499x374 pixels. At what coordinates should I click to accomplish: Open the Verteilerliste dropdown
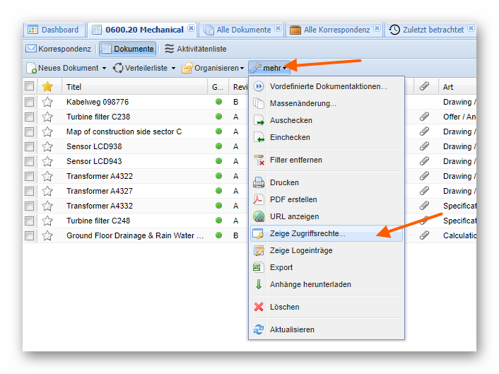(x=173, y=69)
